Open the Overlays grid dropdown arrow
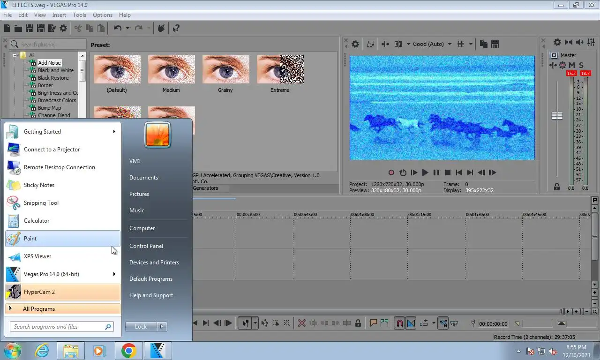Viewport: 600px width, 360px height. point(471,44)
